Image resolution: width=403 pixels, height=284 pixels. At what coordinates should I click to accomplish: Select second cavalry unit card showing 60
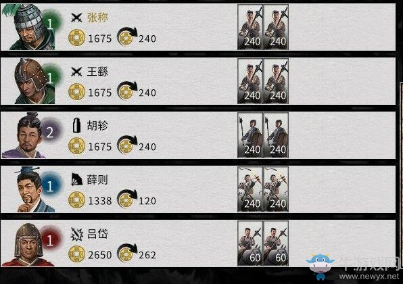[x=276, y=243]
